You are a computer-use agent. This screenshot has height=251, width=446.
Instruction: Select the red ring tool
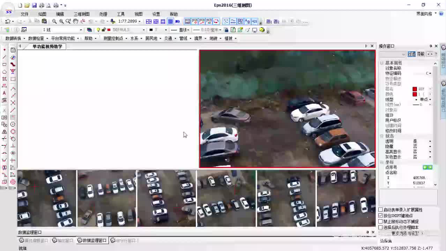pos(13,131)
